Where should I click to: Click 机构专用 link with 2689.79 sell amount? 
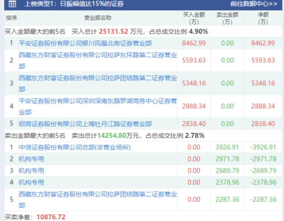(x=31, y=170)
